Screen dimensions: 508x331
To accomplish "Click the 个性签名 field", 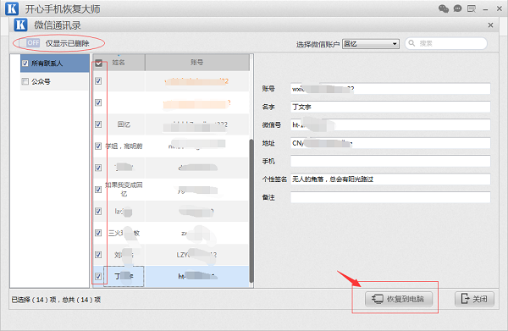I will click(x=390, y=179).
